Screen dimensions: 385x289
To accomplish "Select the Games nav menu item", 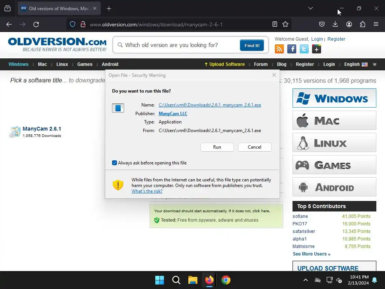I will 85,64.
